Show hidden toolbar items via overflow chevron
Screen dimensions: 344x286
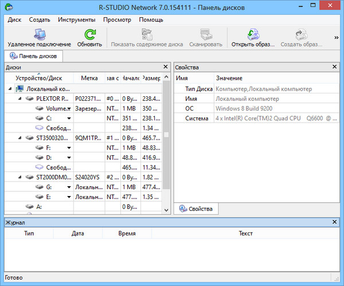pos(337,38)
